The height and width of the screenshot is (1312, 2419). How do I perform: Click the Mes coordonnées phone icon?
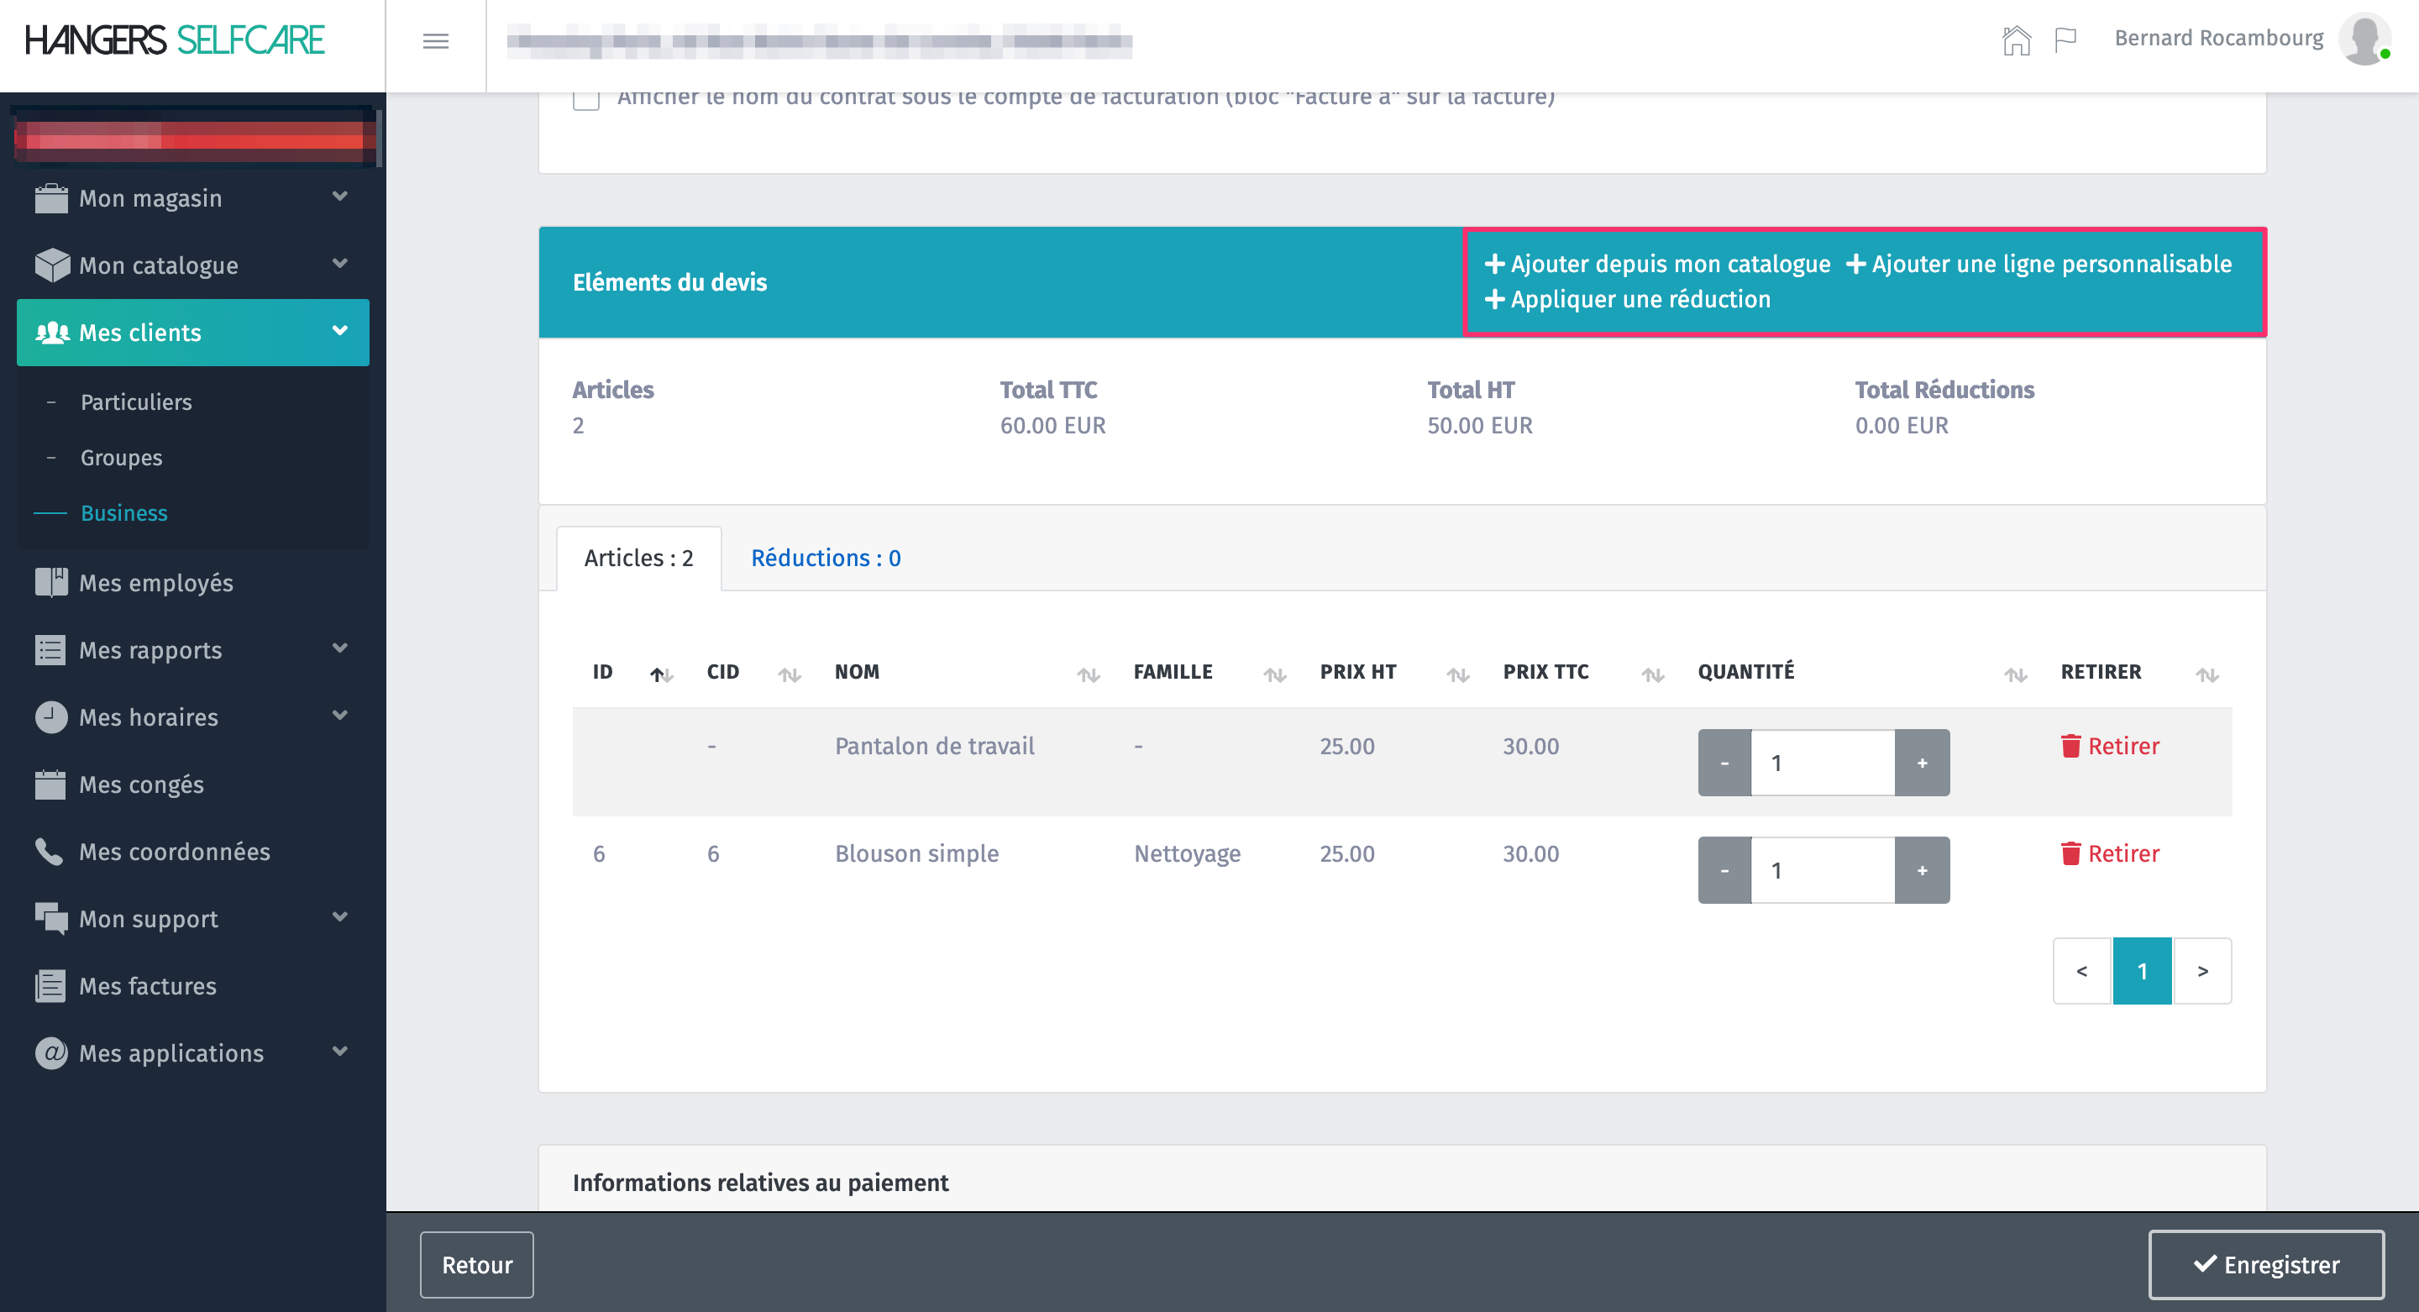49,851
